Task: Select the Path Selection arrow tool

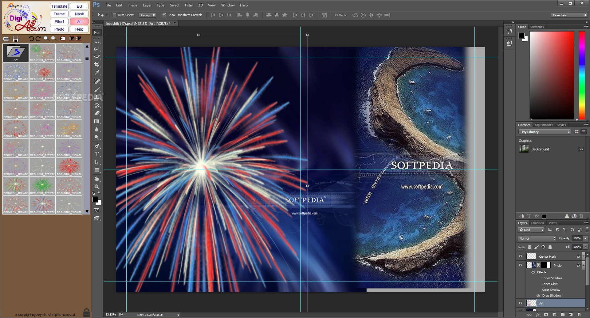Action: pos(97,162)
